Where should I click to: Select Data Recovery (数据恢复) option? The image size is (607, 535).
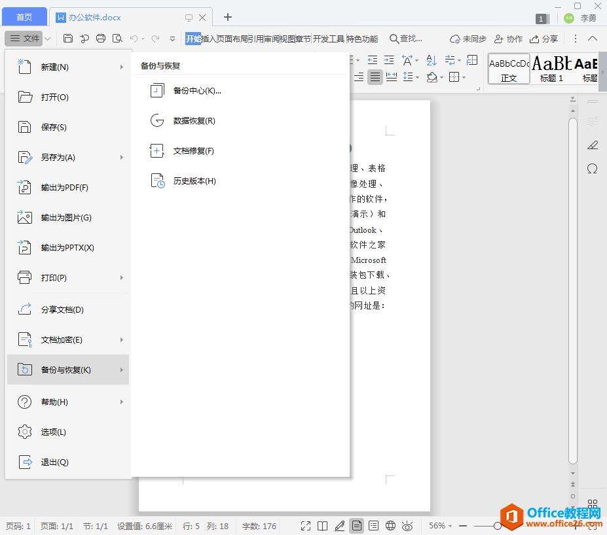click(x=194, y=121)
